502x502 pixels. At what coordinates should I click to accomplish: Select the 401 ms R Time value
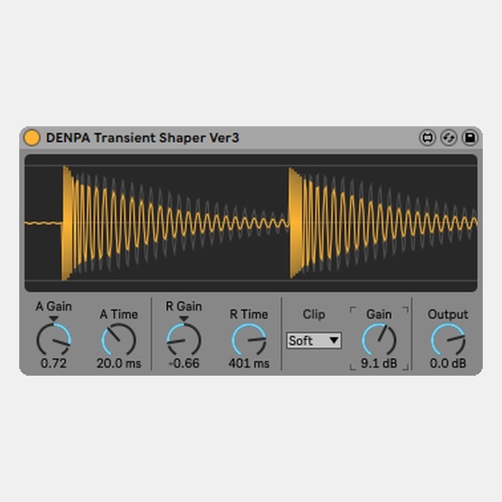[x=248, y=363]
